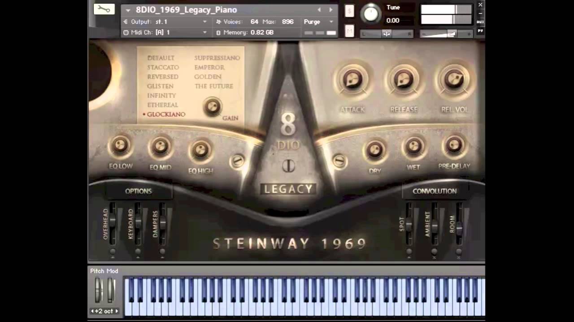574x322 pixels.
Task: Toggle the Spot convolution on/off button
Action: tap(409, 252)
